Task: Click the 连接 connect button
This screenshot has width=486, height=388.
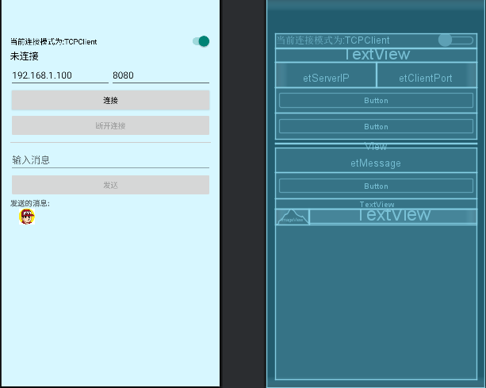Action: click(110, 100)
